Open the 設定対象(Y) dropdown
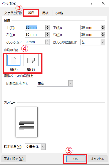Image resolution: width=109 pixels, height=165 pixels. tap(35, 147)
